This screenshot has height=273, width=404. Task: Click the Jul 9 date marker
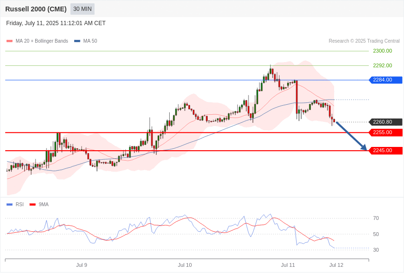[x=82, y=265]
